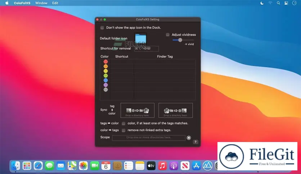Open News from the Dock
The width and height of the screenshot is (301, 174).
point(185,166)
